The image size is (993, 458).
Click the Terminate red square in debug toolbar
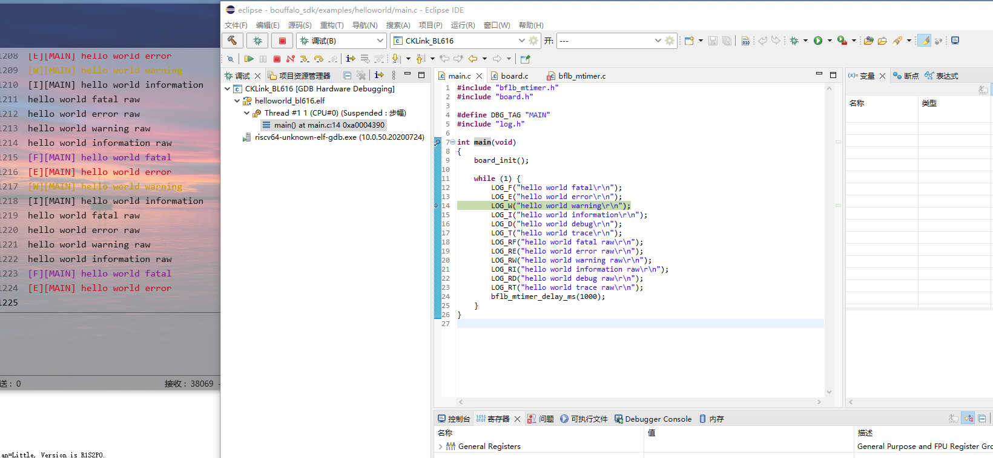[x=277, y=59]
